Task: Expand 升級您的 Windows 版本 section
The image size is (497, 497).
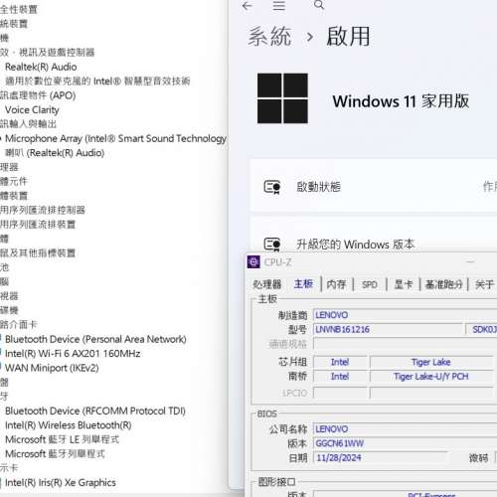Action: (x=374, y=236)
